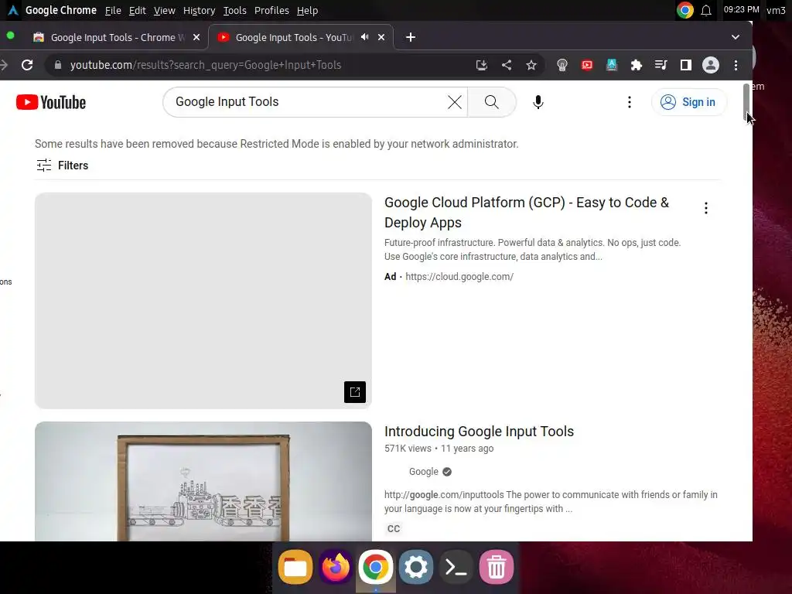Open the Profiles menu
This screenshot has height=594, width=792.
(x=271, y=10)
